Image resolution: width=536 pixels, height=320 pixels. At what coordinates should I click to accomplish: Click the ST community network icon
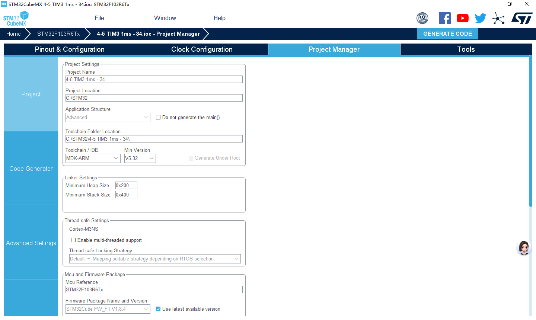click(x=498, y=18)
